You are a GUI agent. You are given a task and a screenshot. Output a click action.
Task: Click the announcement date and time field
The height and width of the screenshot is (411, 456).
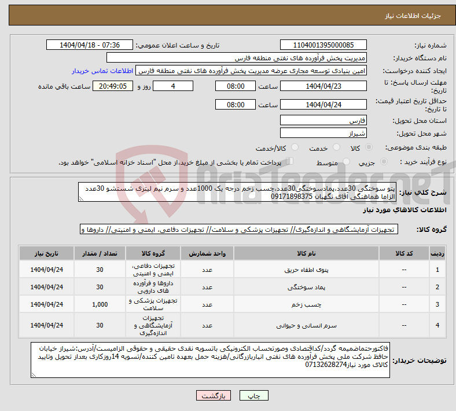(x=90, y=45)
